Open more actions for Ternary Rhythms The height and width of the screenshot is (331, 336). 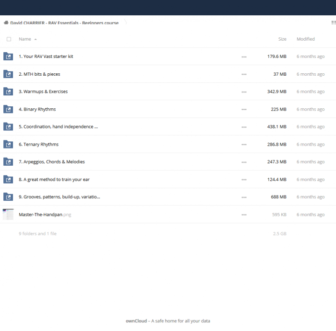click(x=244, y=145)
